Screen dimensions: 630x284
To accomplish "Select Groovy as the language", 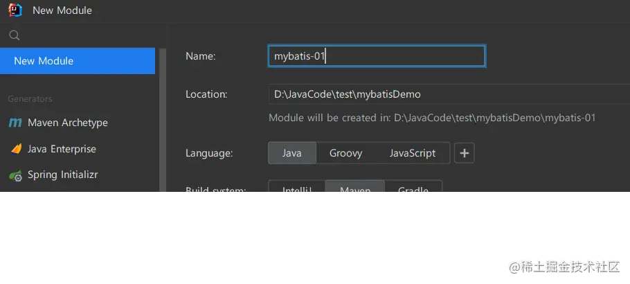I will [345, 153].
